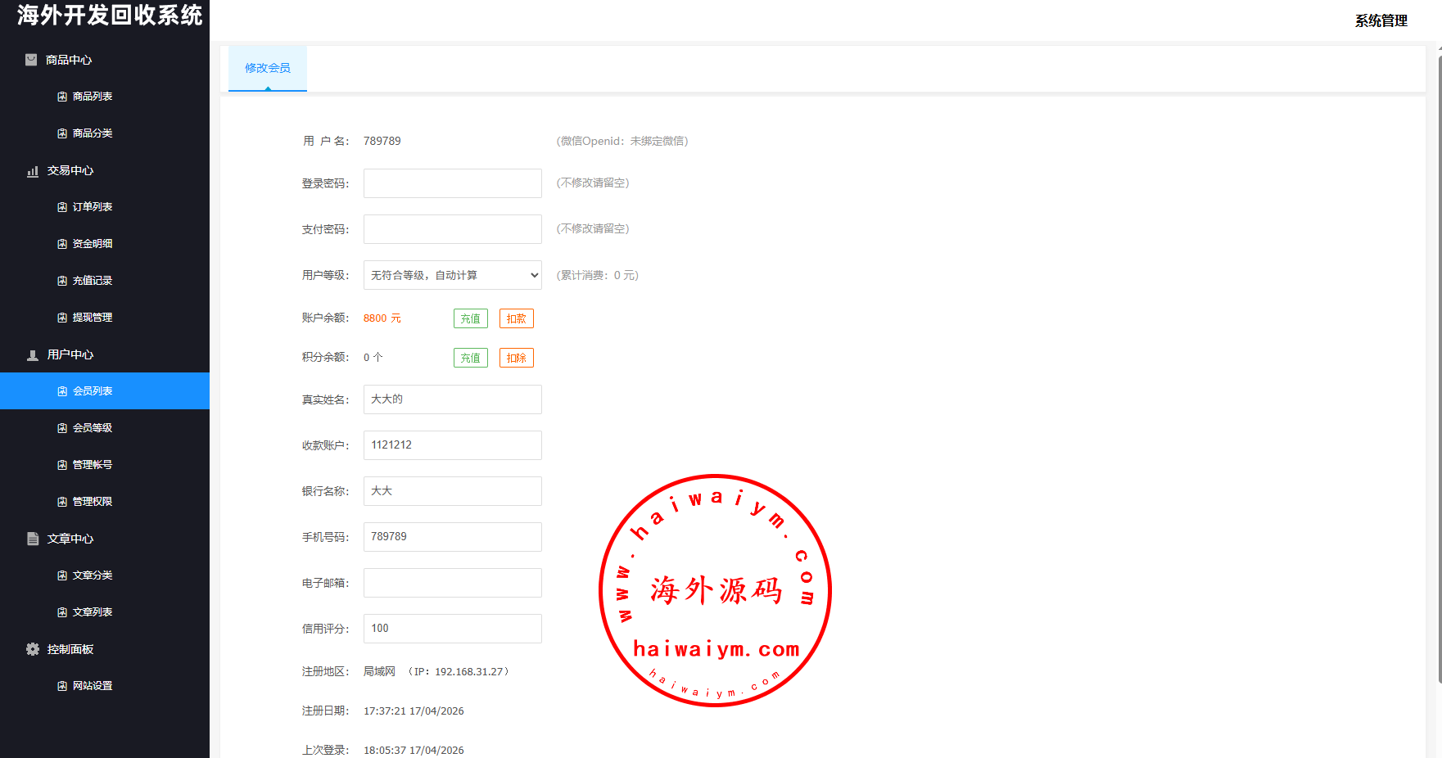
Task: Click the 扣款 button
Action: [x=516, y=318]
